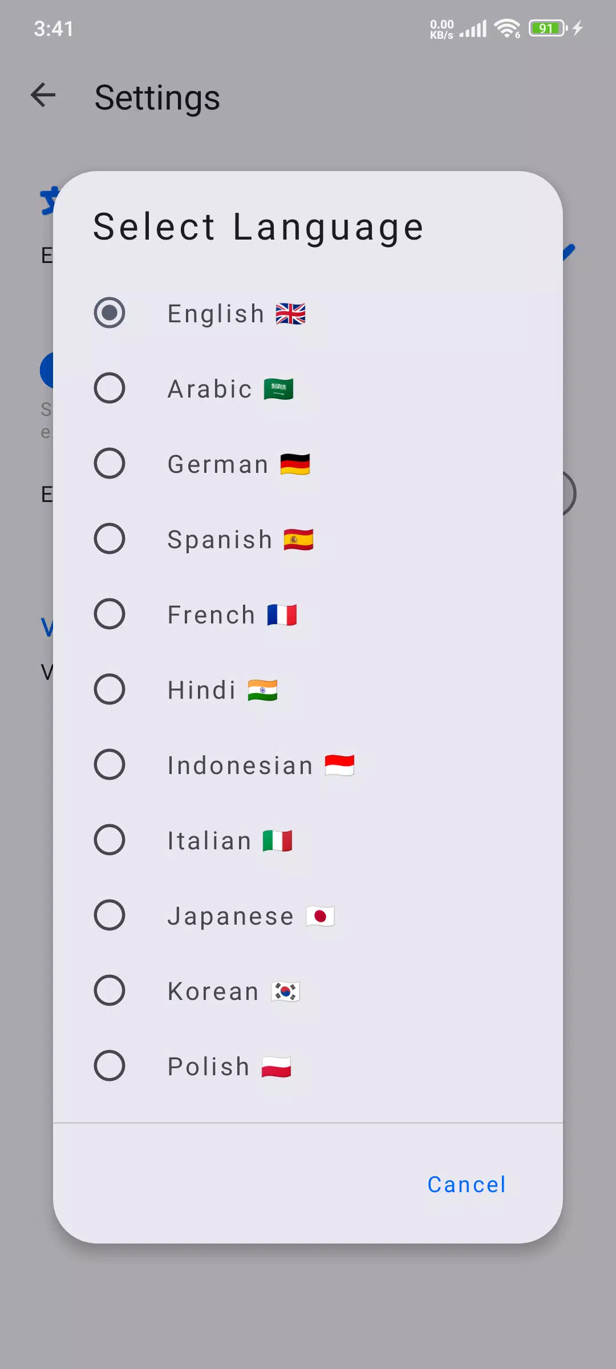Select the Arabic radio button
The image size is (616, 1369).
tap(110, 388)
